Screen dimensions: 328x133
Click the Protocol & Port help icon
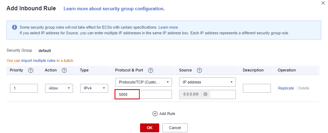pyautogui.click(x=151, y=71)
